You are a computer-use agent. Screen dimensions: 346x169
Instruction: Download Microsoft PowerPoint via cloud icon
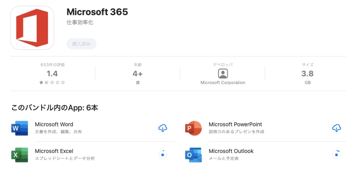tap(336, 128)
